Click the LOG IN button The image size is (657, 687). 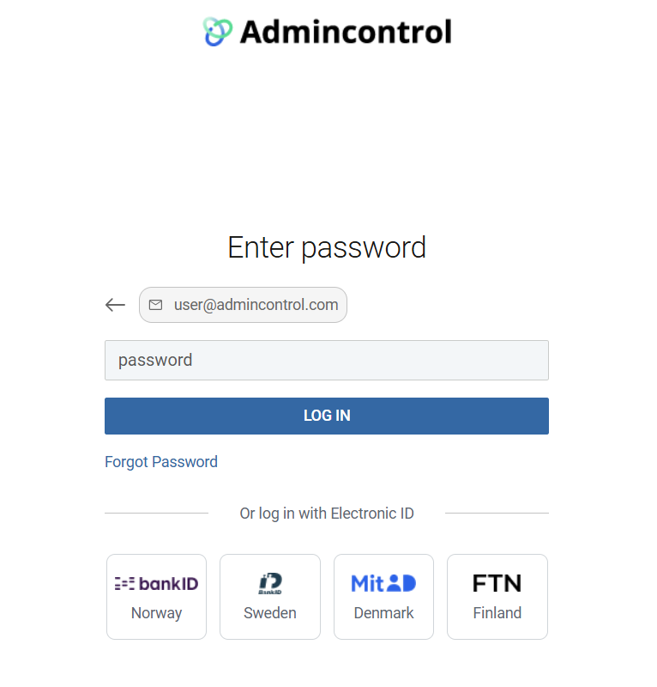pos(327,416)
